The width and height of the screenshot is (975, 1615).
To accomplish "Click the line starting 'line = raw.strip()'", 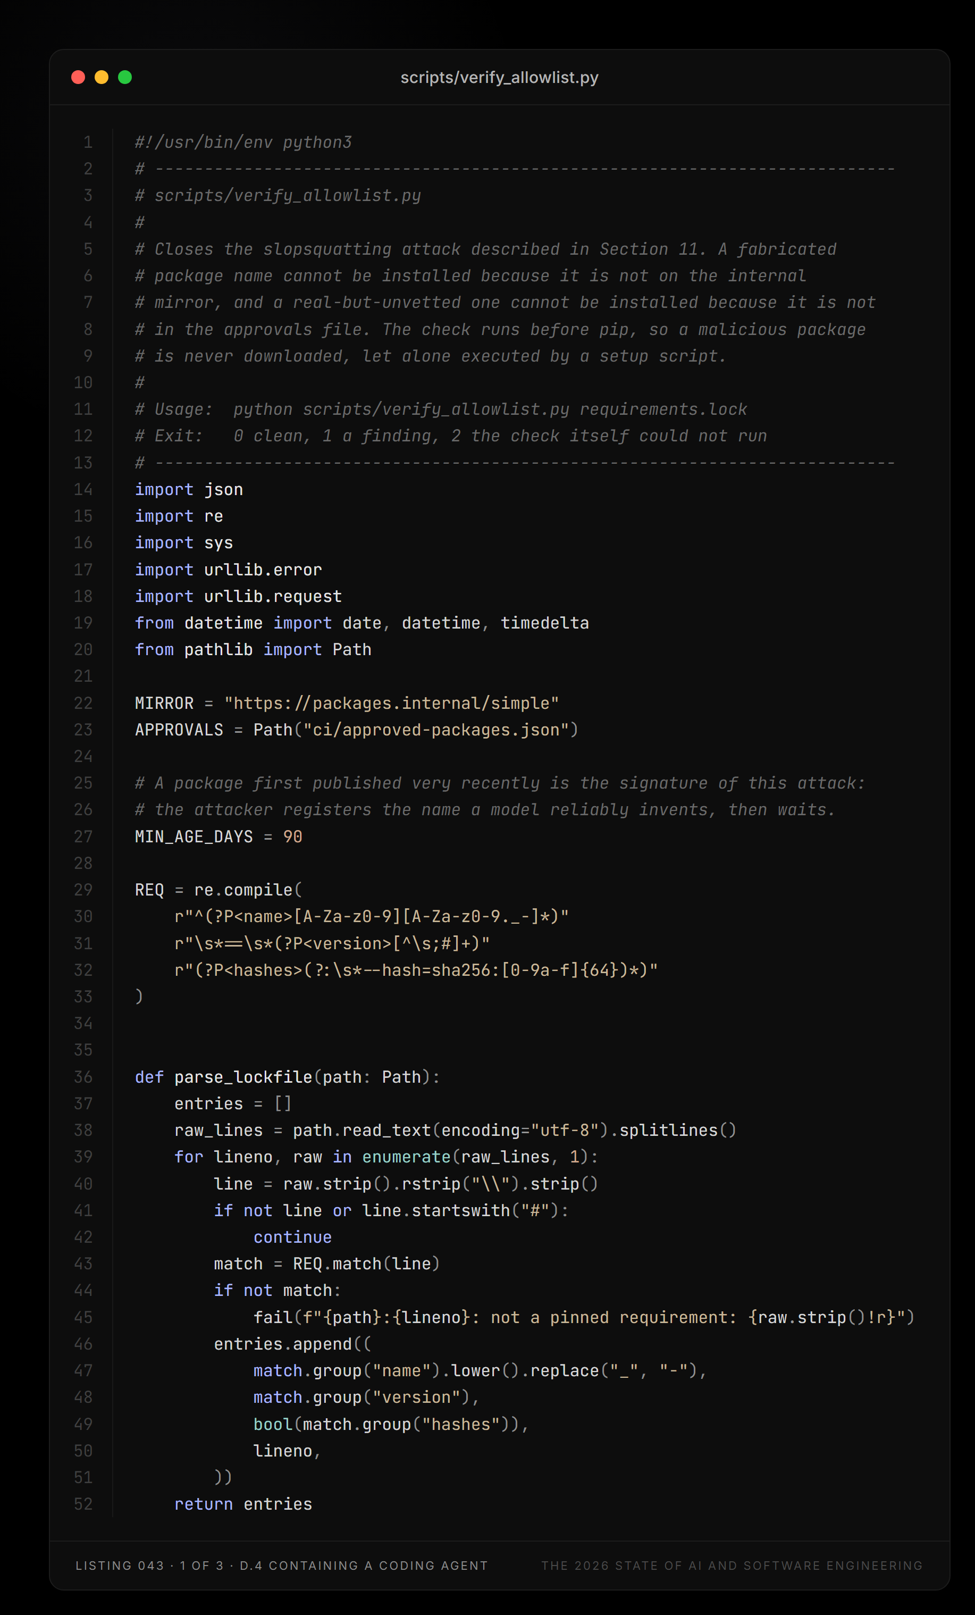I will pyautogui.click(x=406, y=1184).
